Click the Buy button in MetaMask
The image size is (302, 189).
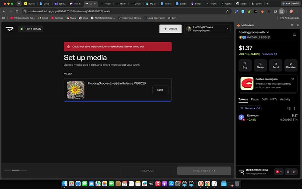pos(245,65)
